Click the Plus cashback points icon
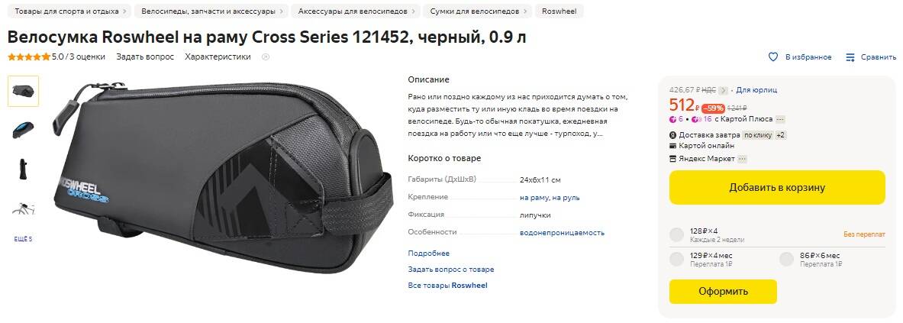 click(x=672, y=119)
